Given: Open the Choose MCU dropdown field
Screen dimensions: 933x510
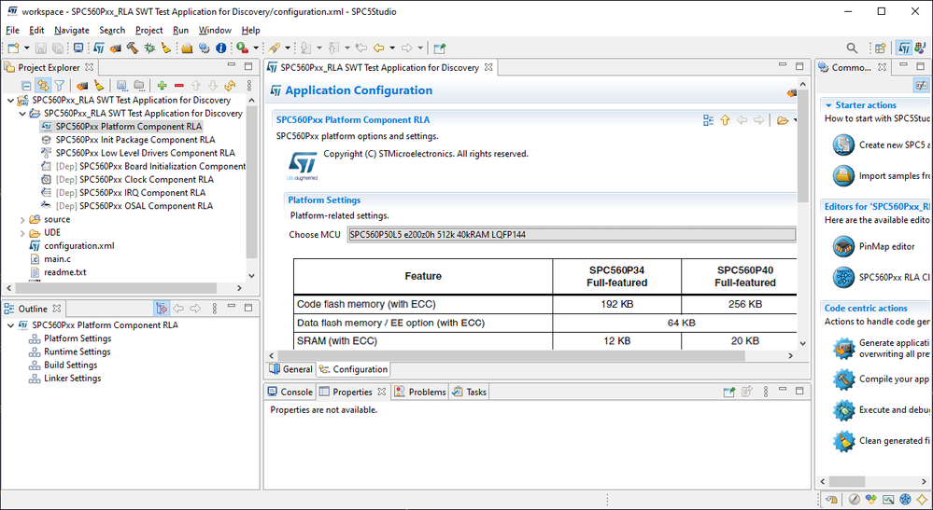Looking at the screenshot, I should click(x=572, y=234).
